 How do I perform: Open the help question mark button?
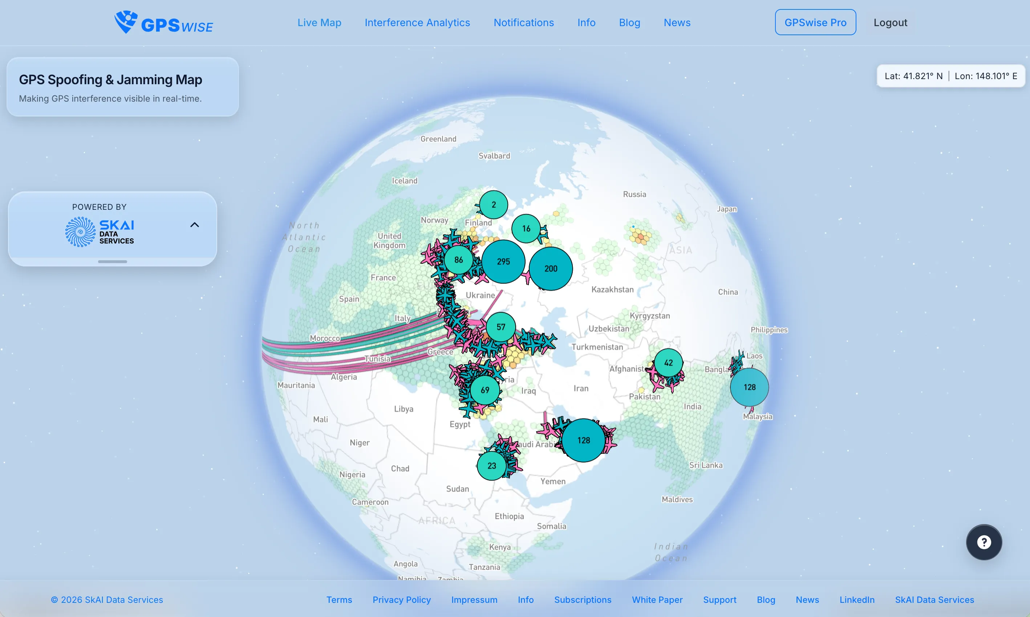tap(984, 542)
